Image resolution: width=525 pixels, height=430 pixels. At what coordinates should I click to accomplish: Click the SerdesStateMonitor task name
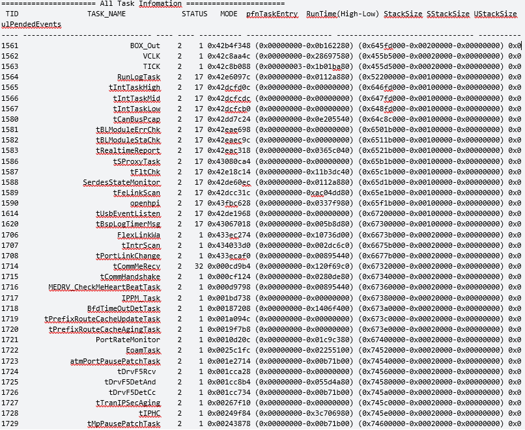[x=122, y=182]
